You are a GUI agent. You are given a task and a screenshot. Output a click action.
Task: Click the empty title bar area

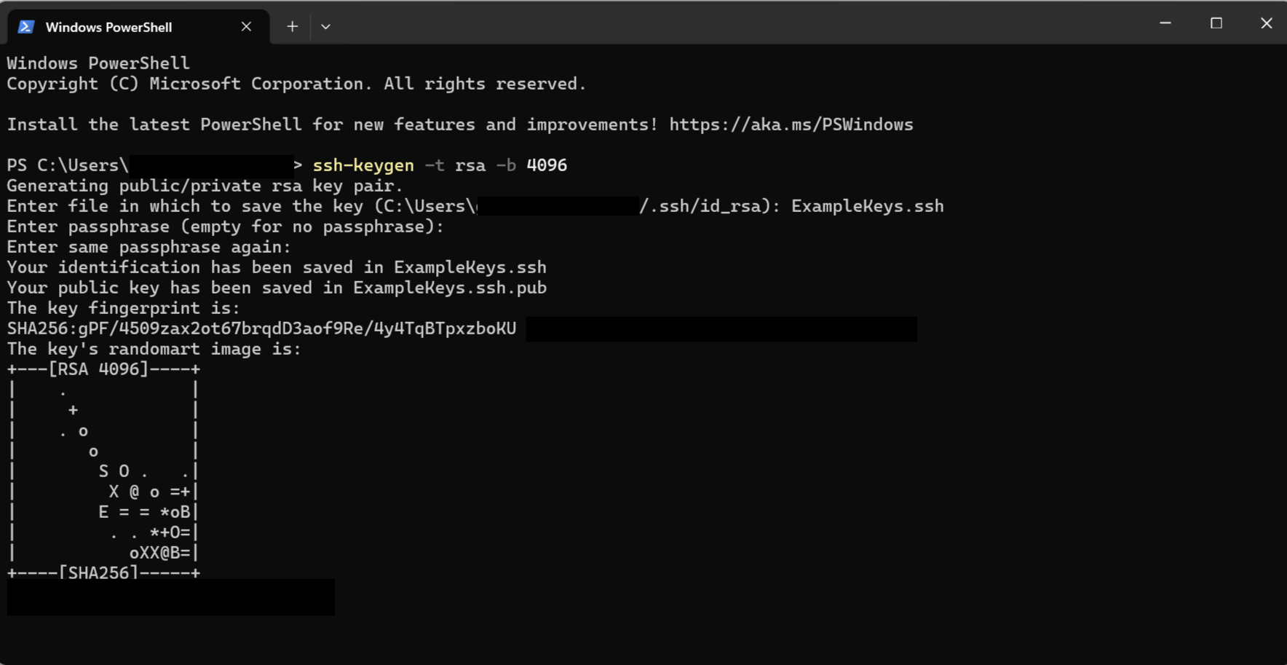click(x=728, y=23)
